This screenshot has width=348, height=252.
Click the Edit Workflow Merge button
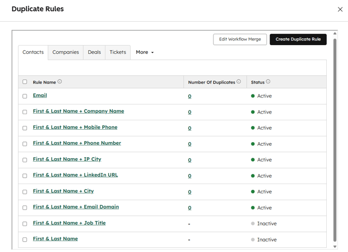tap(240, 39)
